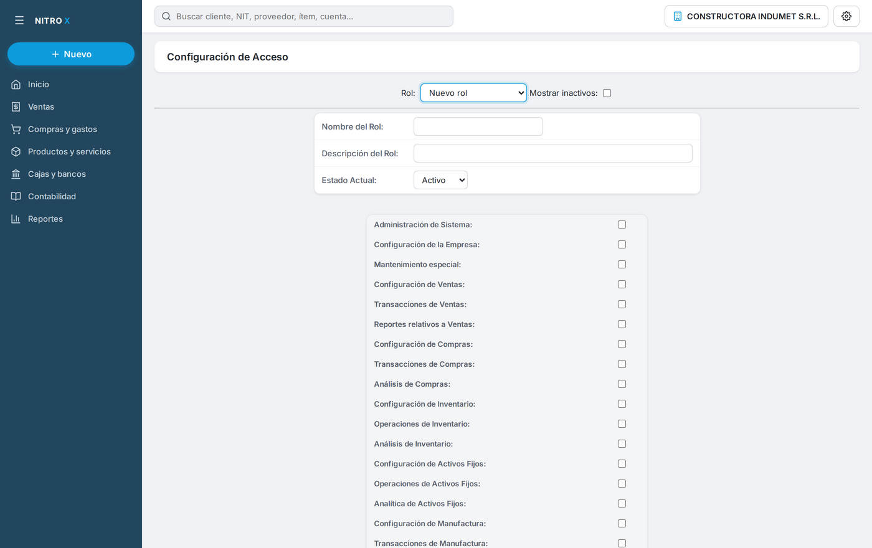Enable Configuración de Inventario checkbox
This screenshot has width=872, height=548.
pos(622,404)
